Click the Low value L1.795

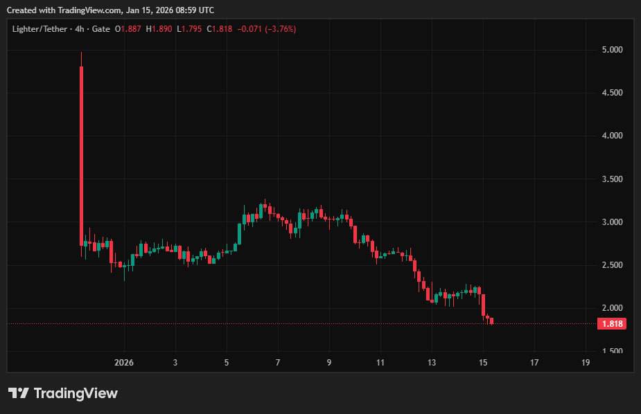pyautogui.click(x=188, y=29)
